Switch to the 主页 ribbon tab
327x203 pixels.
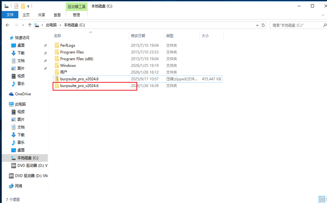tap(26, 15)
